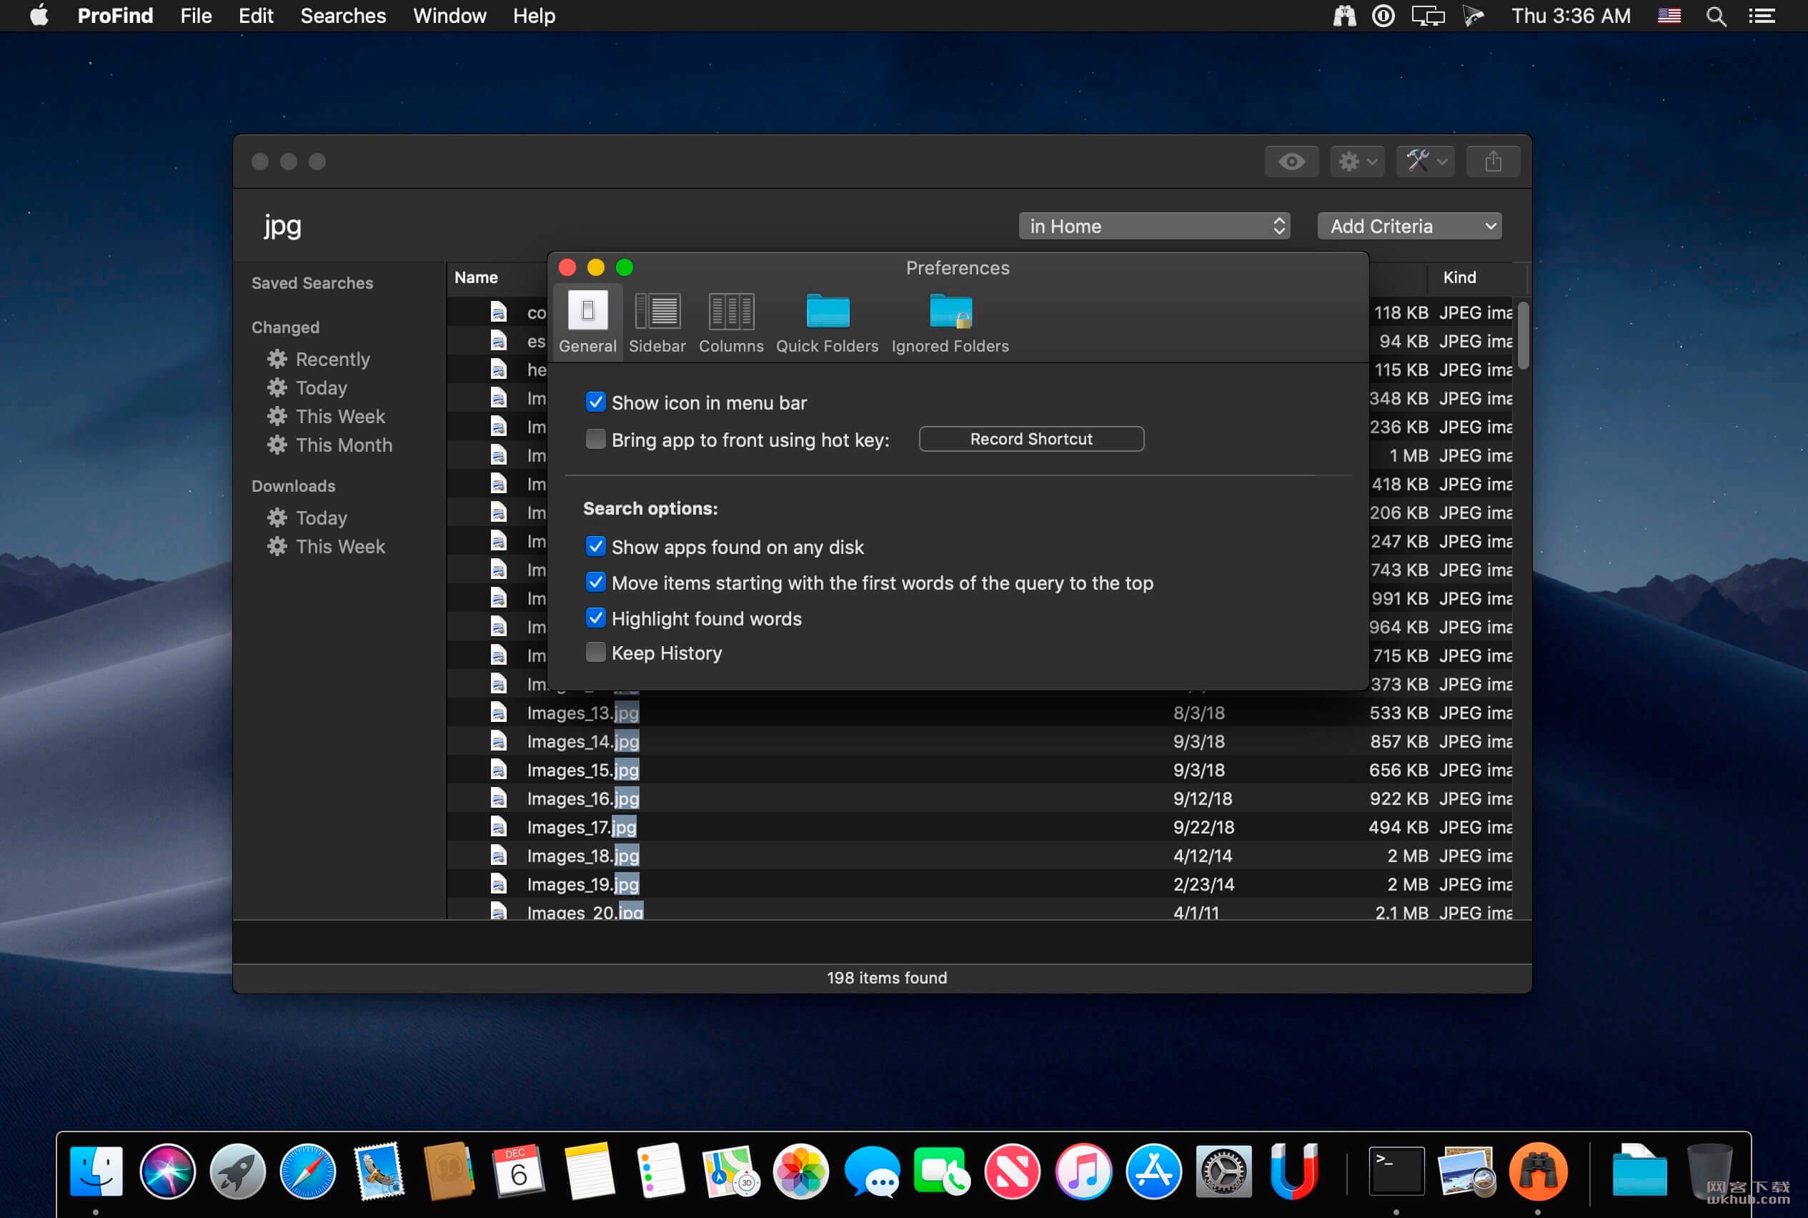Open System Preferences in Dock
The height and width of the screenshot is (1218, 1808).
tap(1223, 1171)
